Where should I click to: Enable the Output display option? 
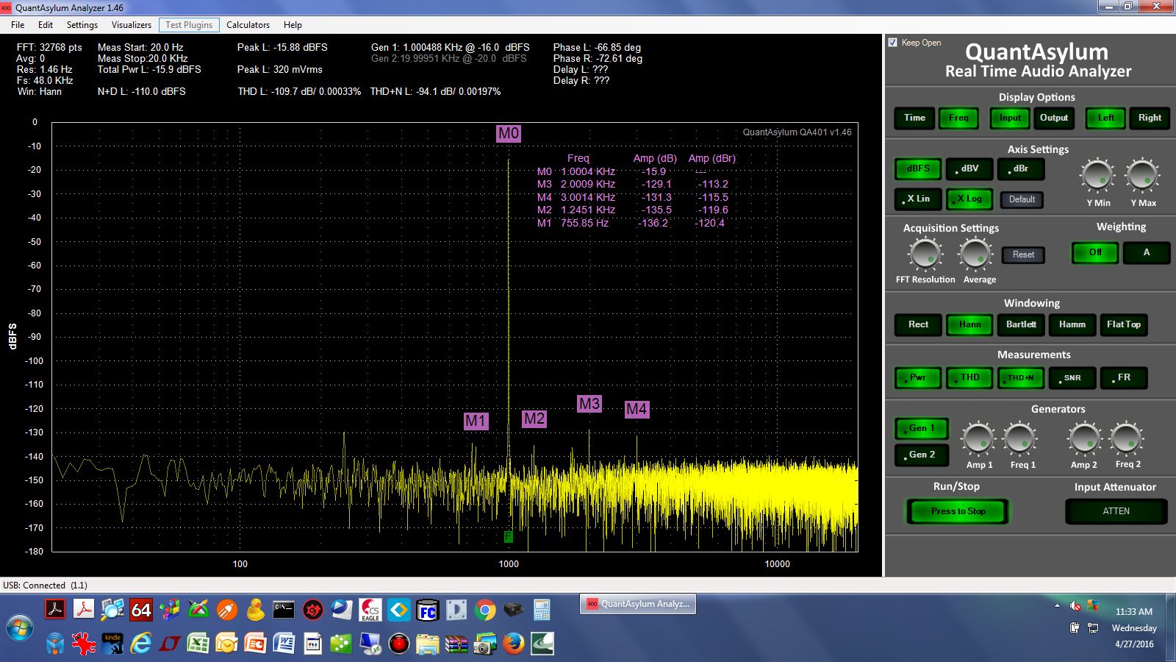1054,118
